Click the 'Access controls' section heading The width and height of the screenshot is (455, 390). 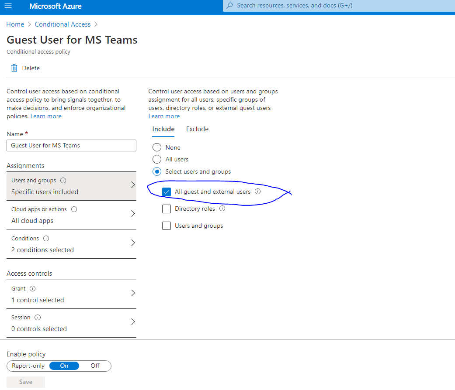(29, 274)
